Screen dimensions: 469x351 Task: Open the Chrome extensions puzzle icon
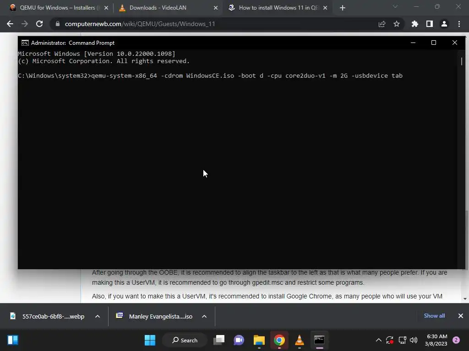point(415,24)
